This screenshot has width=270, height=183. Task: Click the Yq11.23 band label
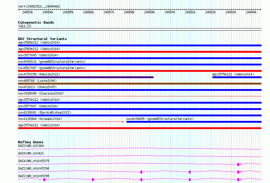pos(25,26)
